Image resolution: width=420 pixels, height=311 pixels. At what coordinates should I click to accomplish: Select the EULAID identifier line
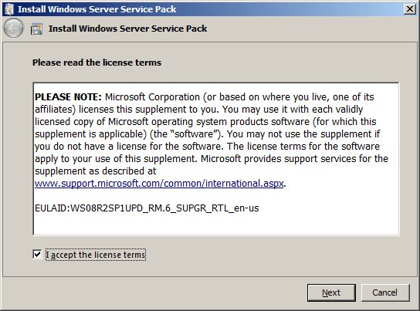coord(147,208)
